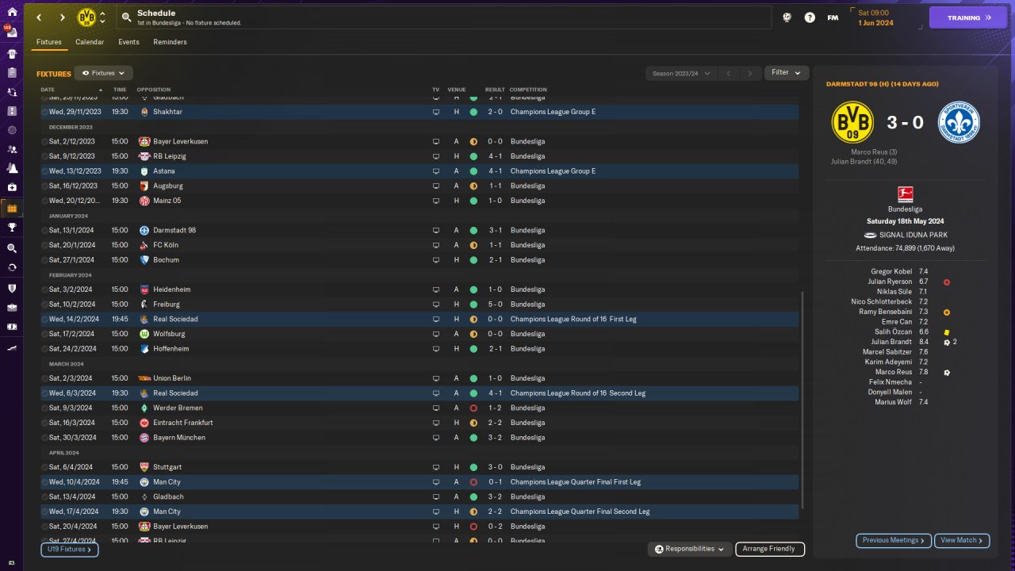This screenshot has width=1015, height=571.
Task: Toggle the reminder circle for Bochum fixture
Action: coord(44,259)
